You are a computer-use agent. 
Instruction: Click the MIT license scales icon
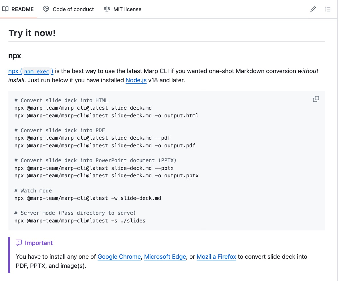click(x=106, y=9)
